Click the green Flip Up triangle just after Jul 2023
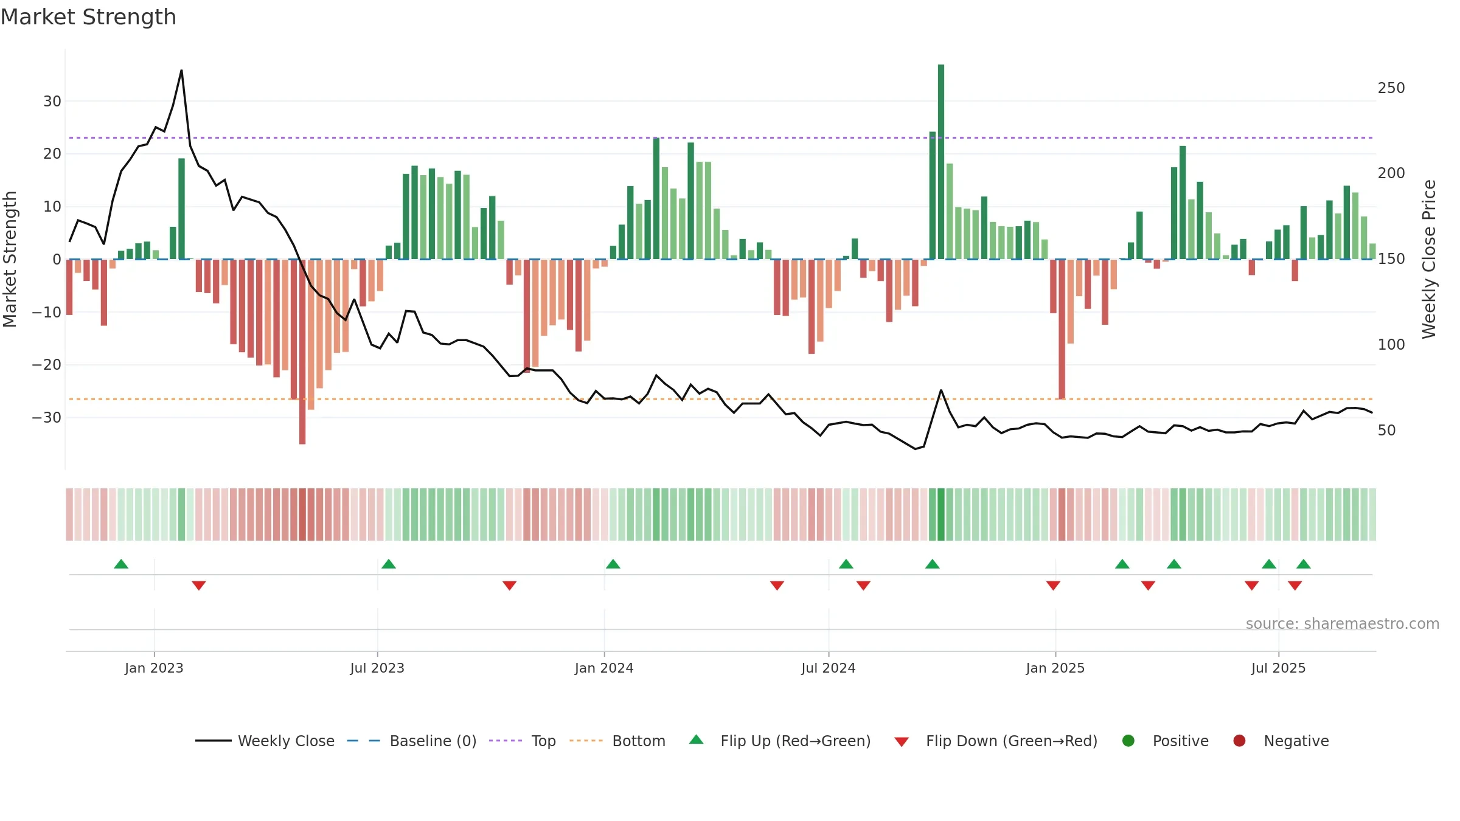 coord(389,564)
